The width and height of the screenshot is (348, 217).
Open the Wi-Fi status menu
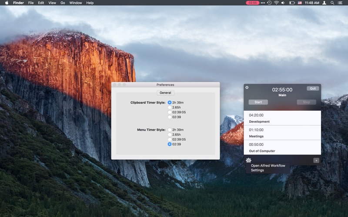tap(276, 3)
